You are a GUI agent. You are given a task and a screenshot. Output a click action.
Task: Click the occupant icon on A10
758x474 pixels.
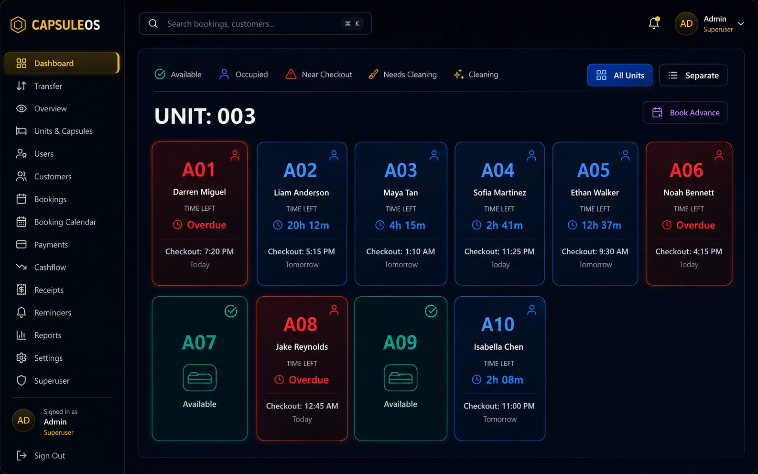(x=531, y=310)
